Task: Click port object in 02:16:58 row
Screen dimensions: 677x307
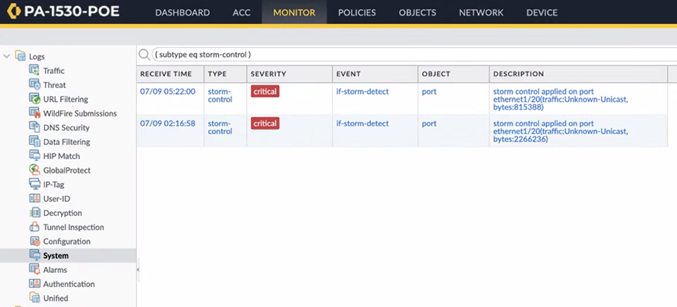Action: [429, 123]
